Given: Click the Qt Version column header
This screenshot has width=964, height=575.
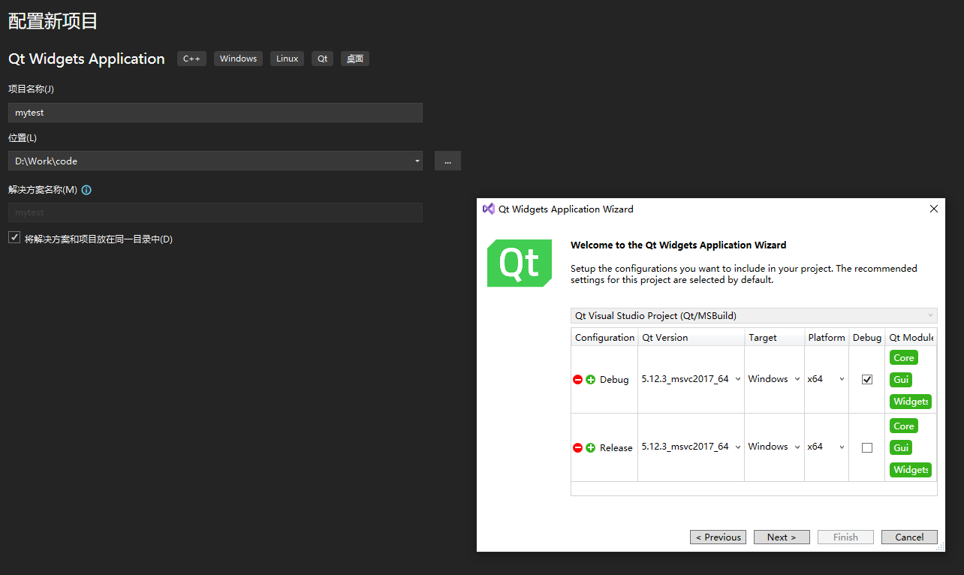Looking at the screenshot, I should tap(691, 337).
